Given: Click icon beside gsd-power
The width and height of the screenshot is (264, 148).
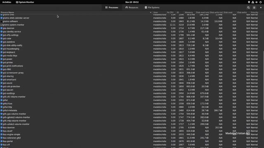Looking at the screenshot, I should [x=1, y=59].
